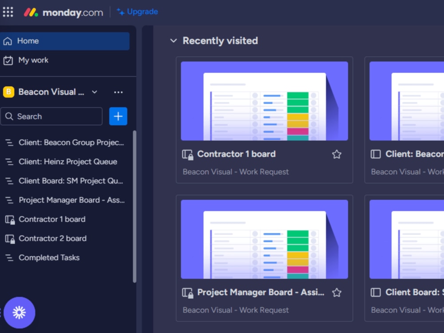
Task: Click the blue plus button to add an item
Action: [118, 116]
